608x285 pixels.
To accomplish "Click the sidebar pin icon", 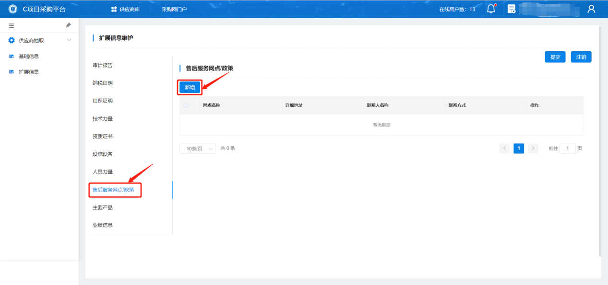I will pos(68,25).
